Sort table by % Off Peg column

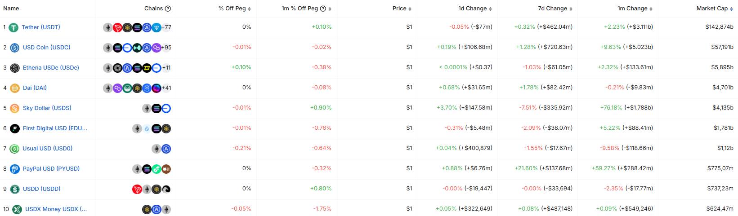(234, 9)
